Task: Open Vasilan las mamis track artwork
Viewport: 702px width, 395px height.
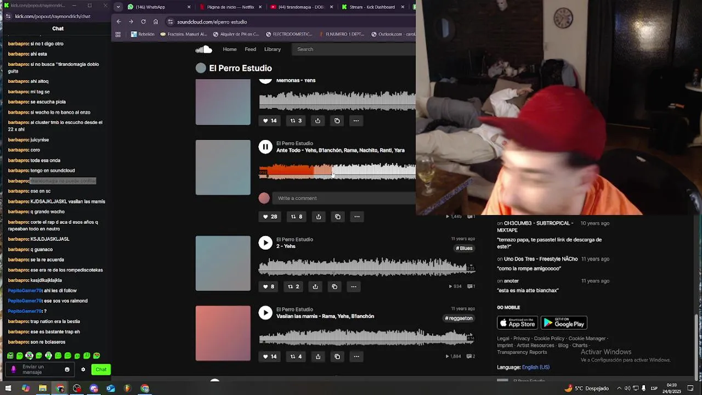Action: [x=223, y=334]
